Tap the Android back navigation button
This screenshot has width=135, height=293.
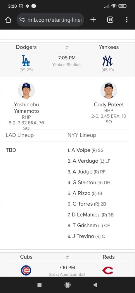coord(95,285)
